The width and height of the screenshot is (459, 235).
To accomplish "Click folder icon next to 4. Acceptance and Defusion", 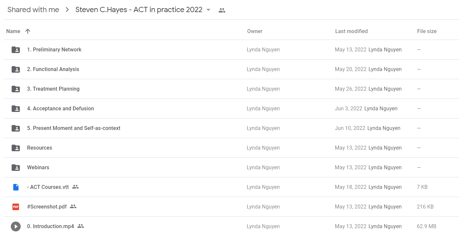I will [16, 109].
